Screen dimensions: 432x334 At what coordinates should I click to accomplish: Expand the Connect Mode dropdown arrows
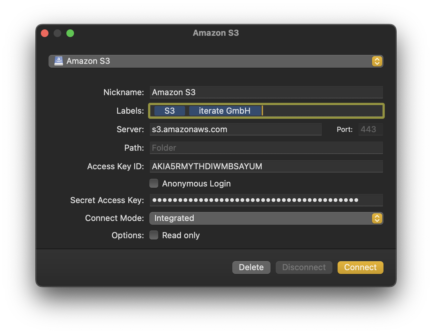point(377,218)
